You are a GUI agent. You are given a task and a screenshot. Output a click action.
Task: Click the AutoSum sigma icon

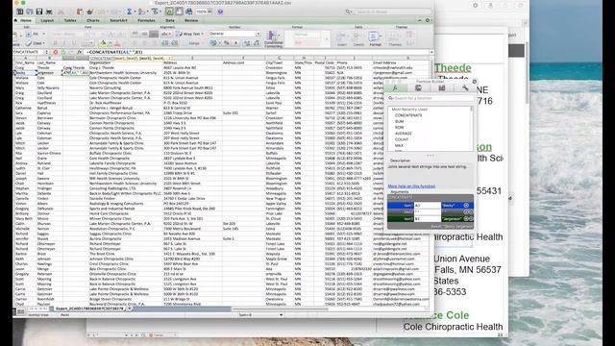click(129, 12)
